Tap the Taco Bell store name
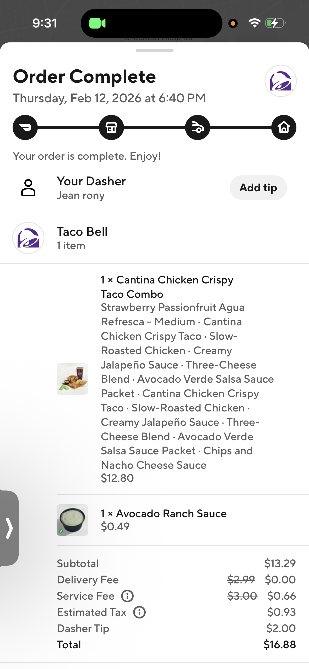This screenshot has height=669, width=309. (82, 232)
